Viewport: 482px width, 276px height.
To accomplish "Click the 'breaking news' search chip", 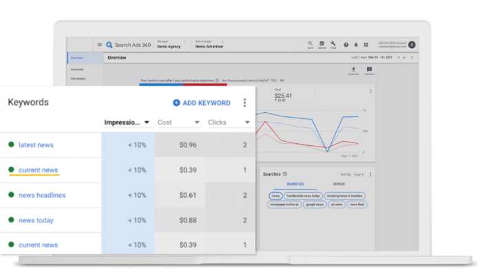I will [x=344, y=195].
